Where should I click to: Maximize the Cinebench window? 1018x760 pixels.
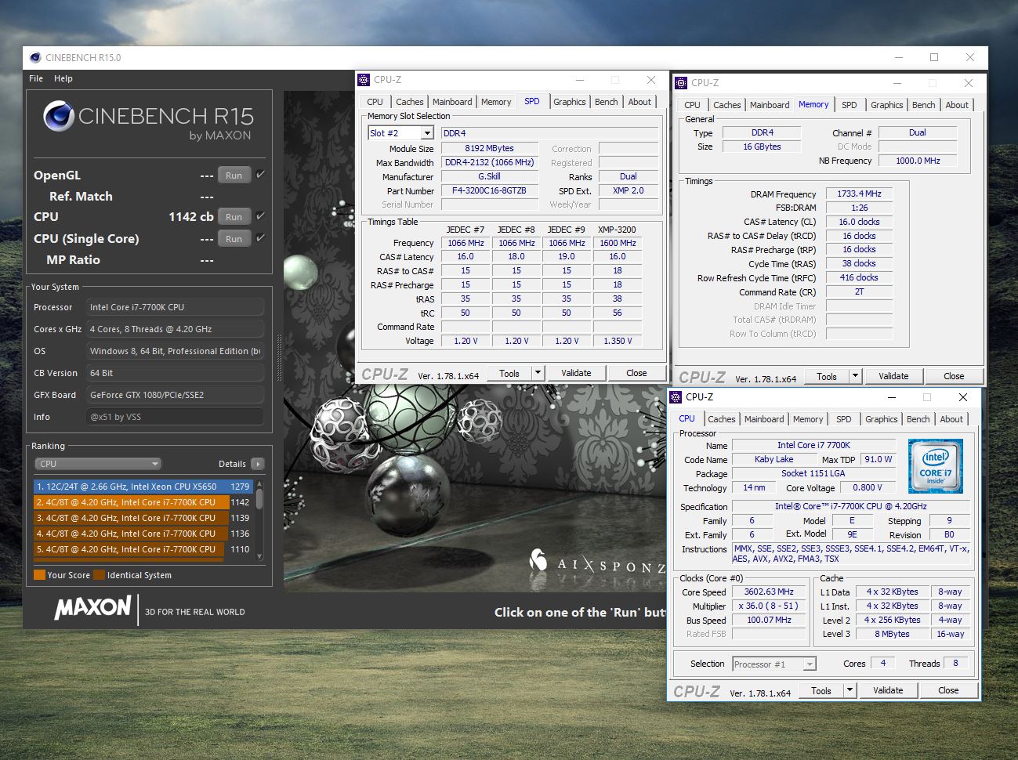click(934, 57)
